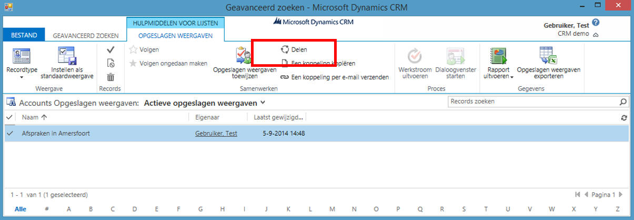Open the BESTAND tab

(x=24, y=35)
